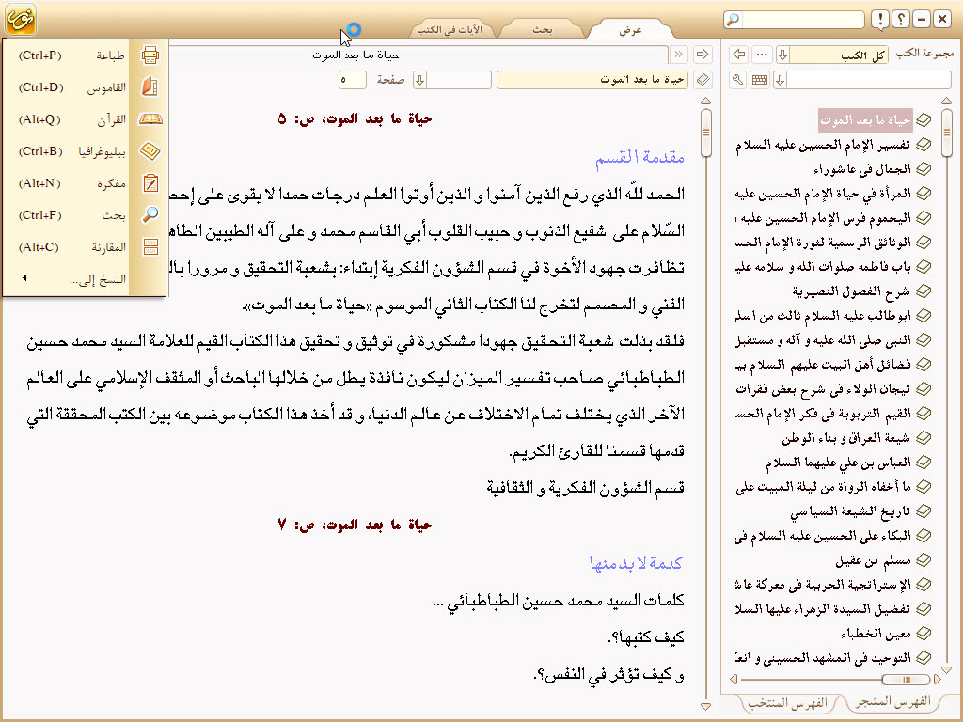Click the three dots button in collection panel
This screenshot has height=722, width=963.
(x=762, y=55)
